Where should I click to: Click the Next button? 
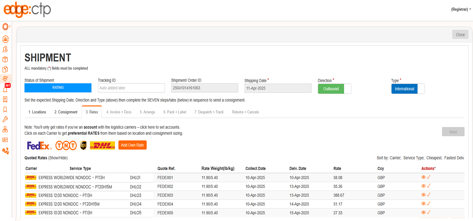point(453,132)
